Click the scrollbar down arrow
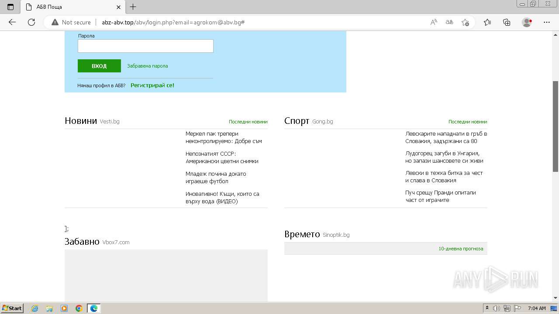Image resolution: width=559 pixels, height=314 pixels. (x=556, y=298)
